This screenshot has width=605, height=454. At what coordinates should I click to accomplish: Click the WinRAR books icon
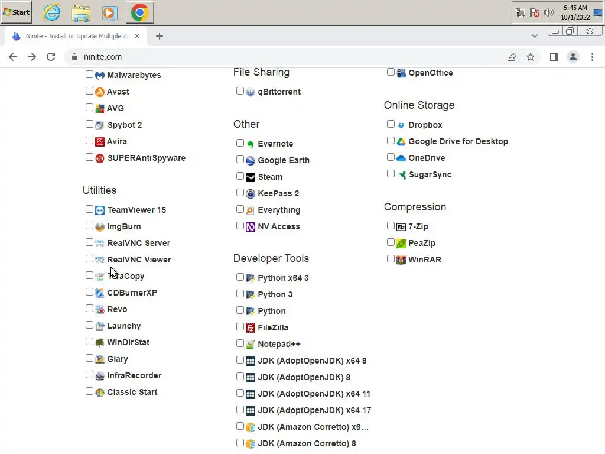pyautogui.click(x=401, y=260)
